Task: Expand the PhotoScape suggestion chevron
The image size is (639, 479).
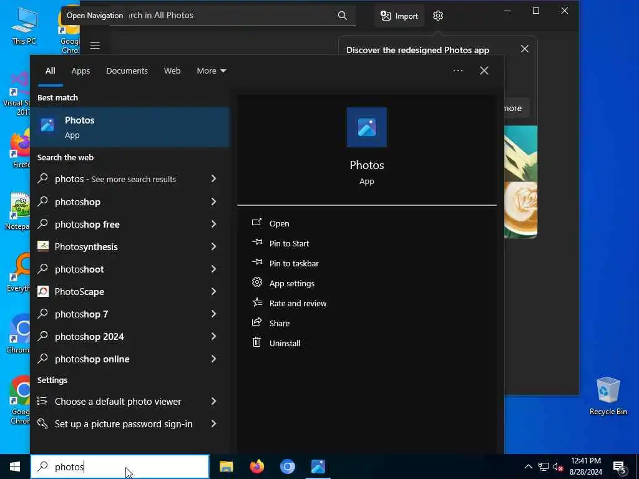Action: 213,291
